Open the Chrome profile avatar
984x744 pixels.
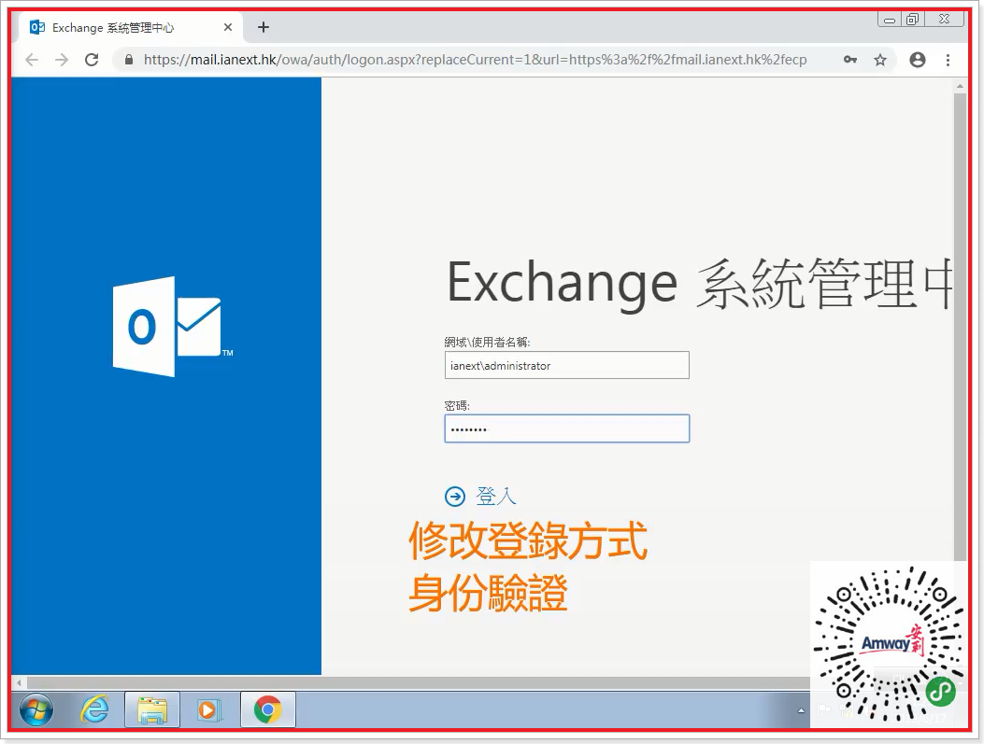coord(918,60)
